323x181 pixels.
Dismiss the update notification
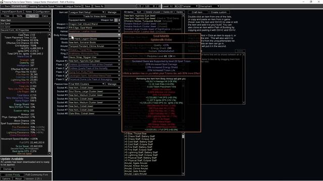click(7, 169)
